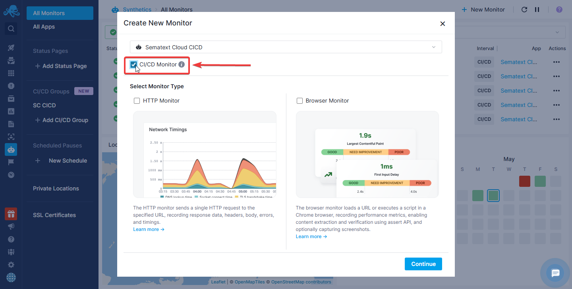Open the Leaflet attribution link

point(218,282)
